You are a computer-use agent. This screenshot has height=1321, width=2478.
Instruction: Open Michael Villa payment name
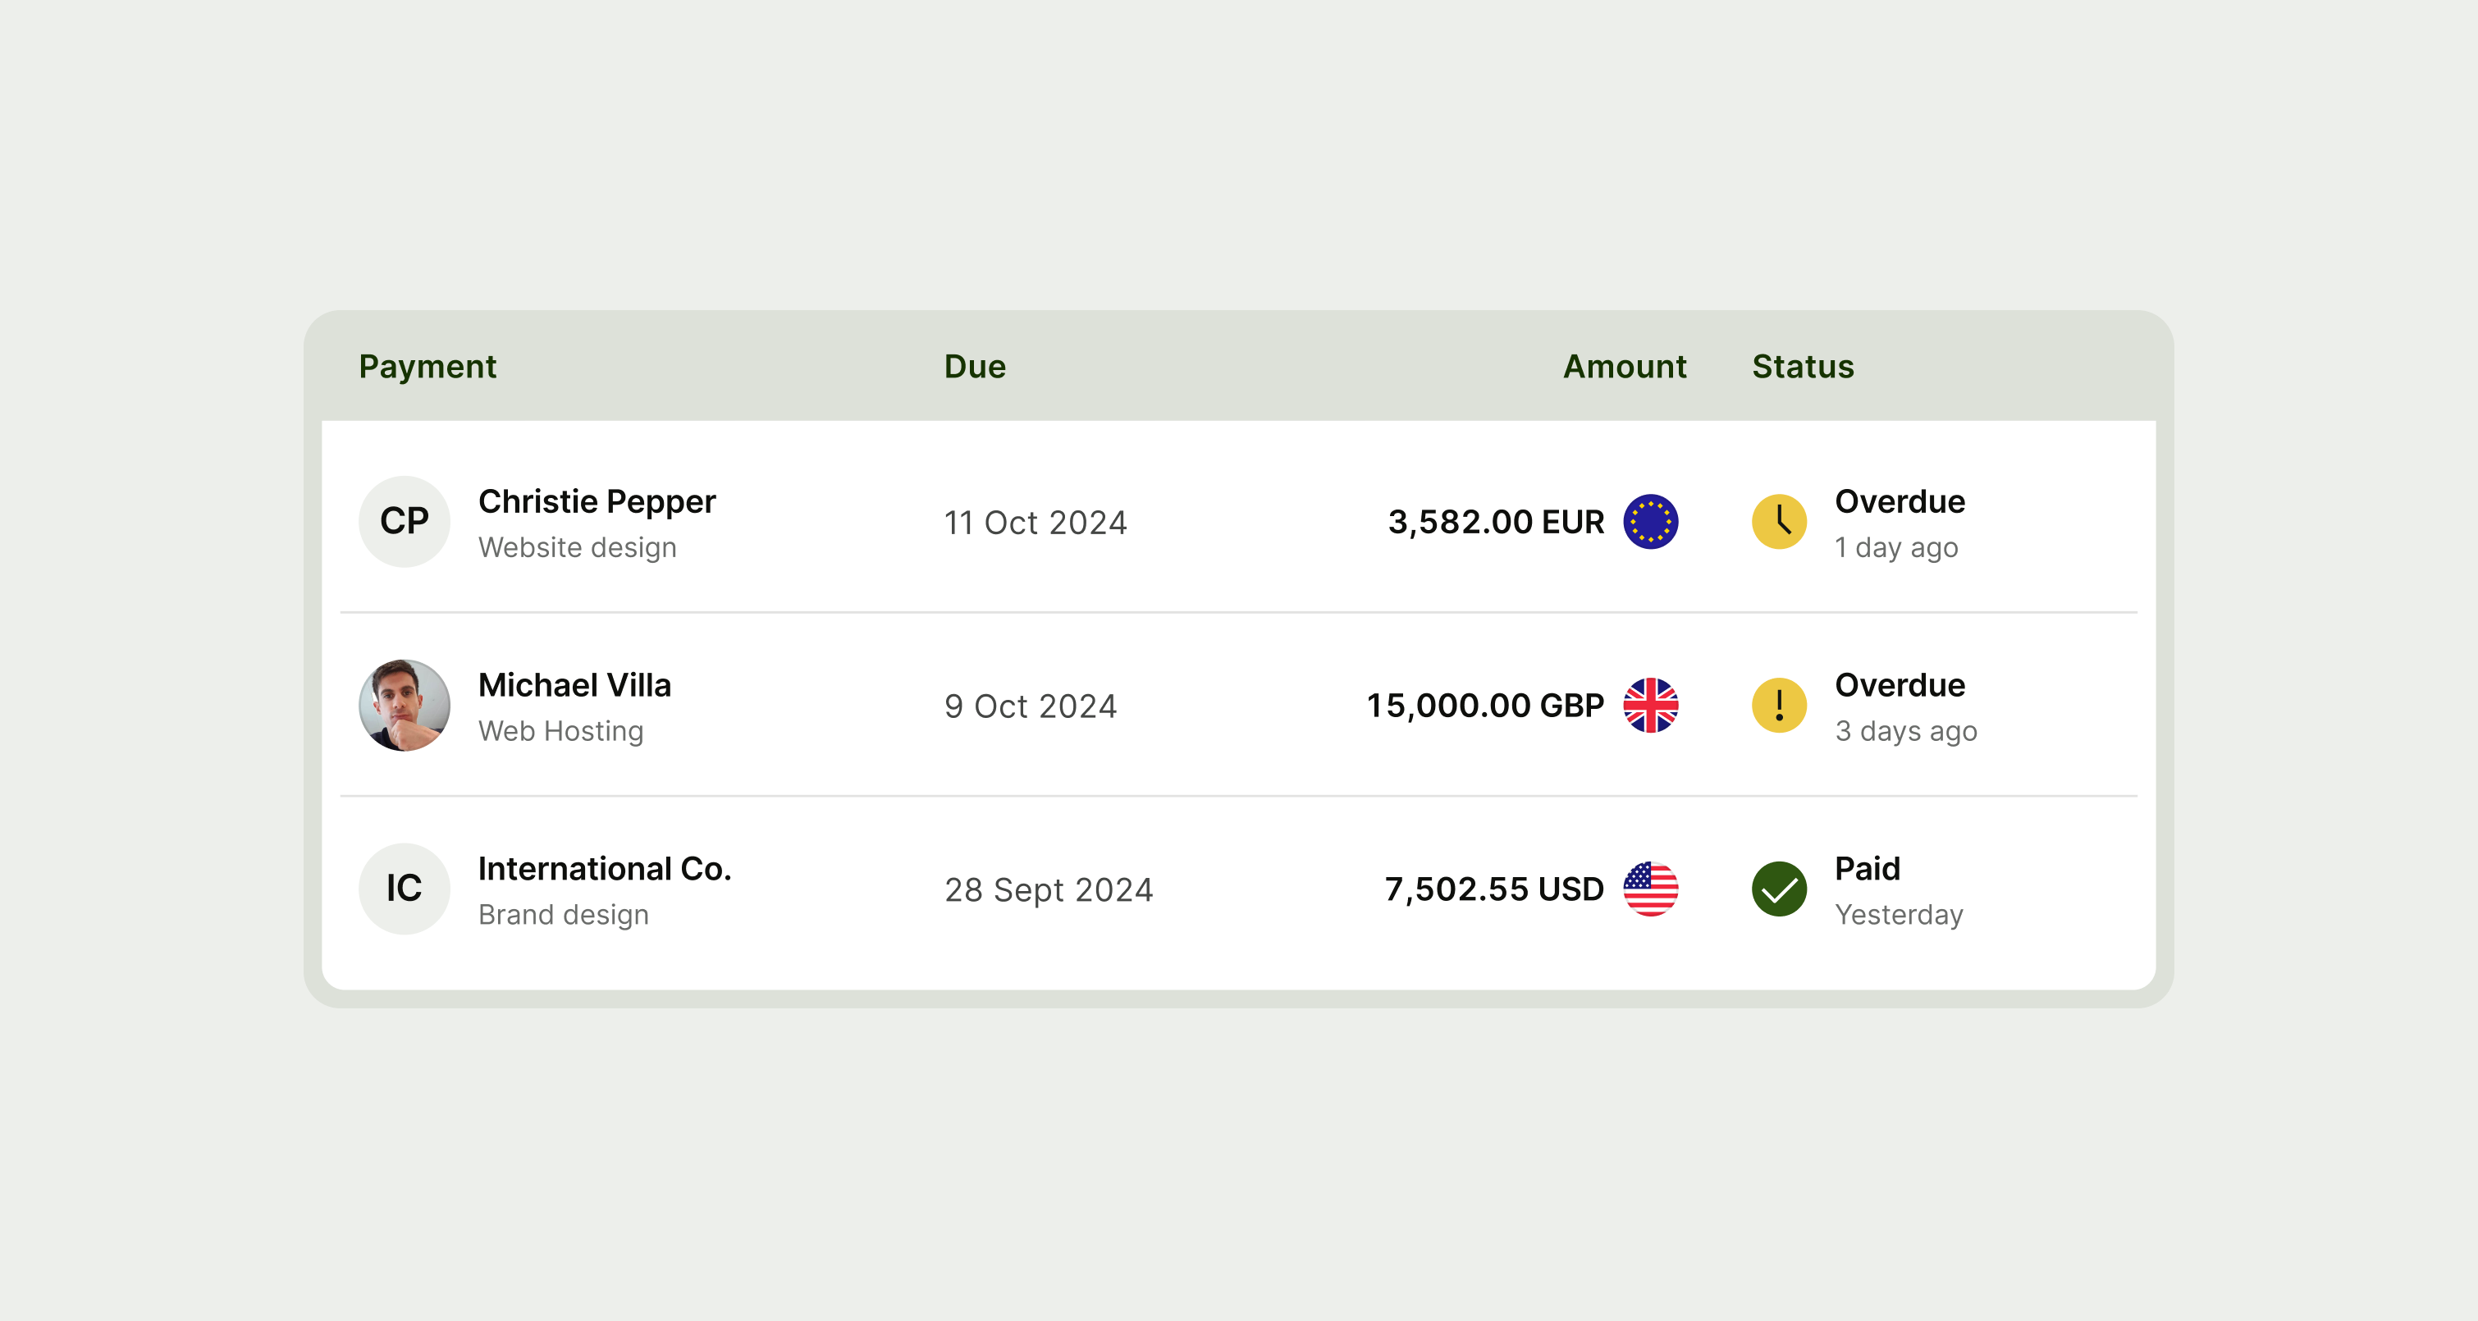(574, 685)
